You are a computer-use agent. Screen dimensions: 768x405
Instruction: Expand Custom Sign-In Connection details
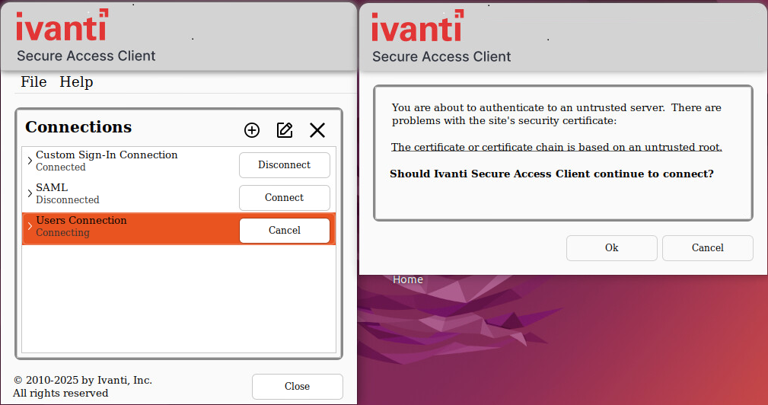[30, 161]
